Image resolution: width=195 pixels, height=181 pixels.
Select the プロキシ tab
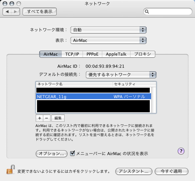(x=143, y=54)
